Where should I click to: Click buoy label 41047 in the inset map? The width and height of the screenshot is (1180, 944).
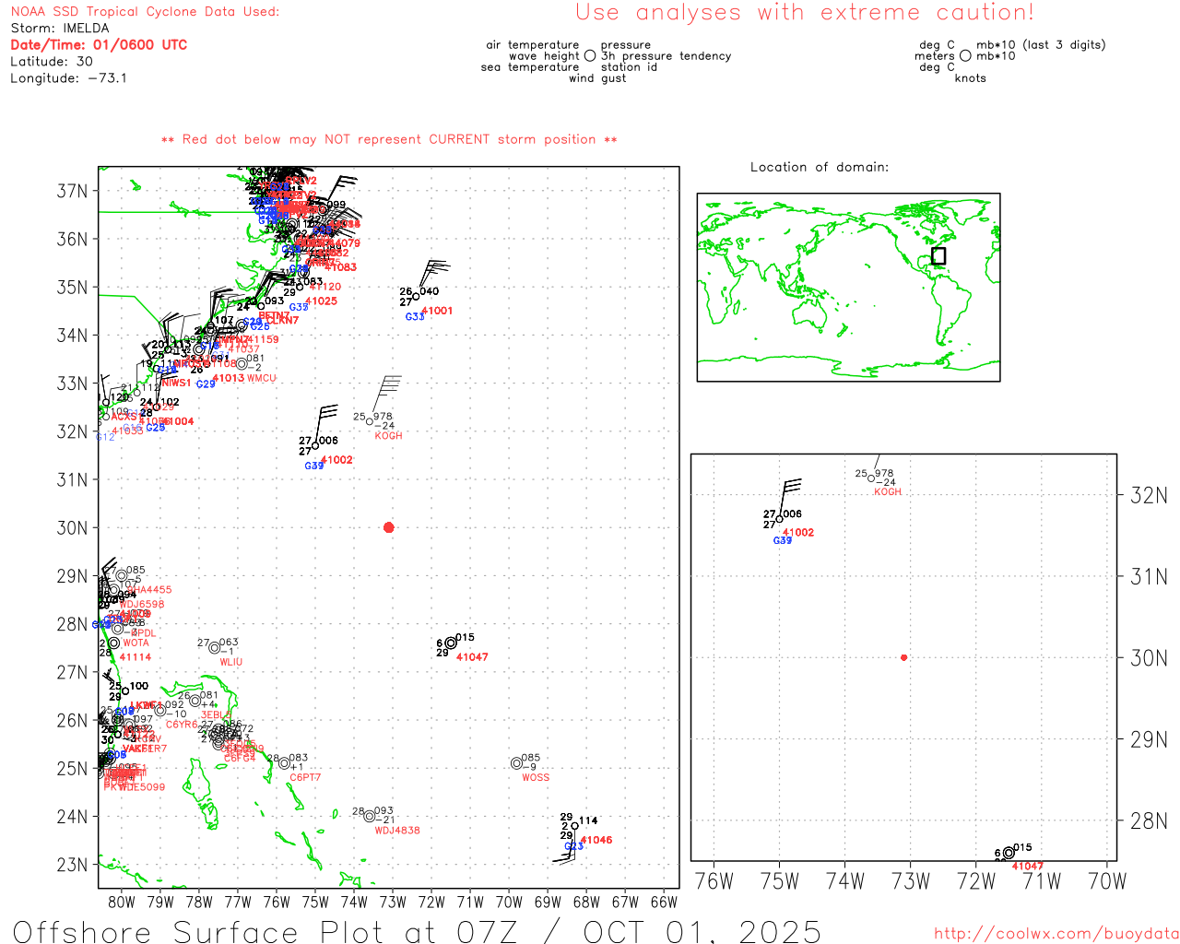coord(1028,867)
